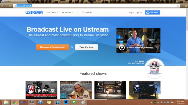Click the ¡En vivo! broadcast button
Viewport: 188px width, 105px height.
153,12
